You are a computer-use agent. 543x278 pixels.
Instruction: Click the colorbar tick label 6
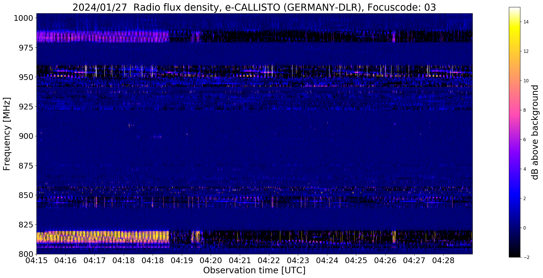click(x=525, y=140)
